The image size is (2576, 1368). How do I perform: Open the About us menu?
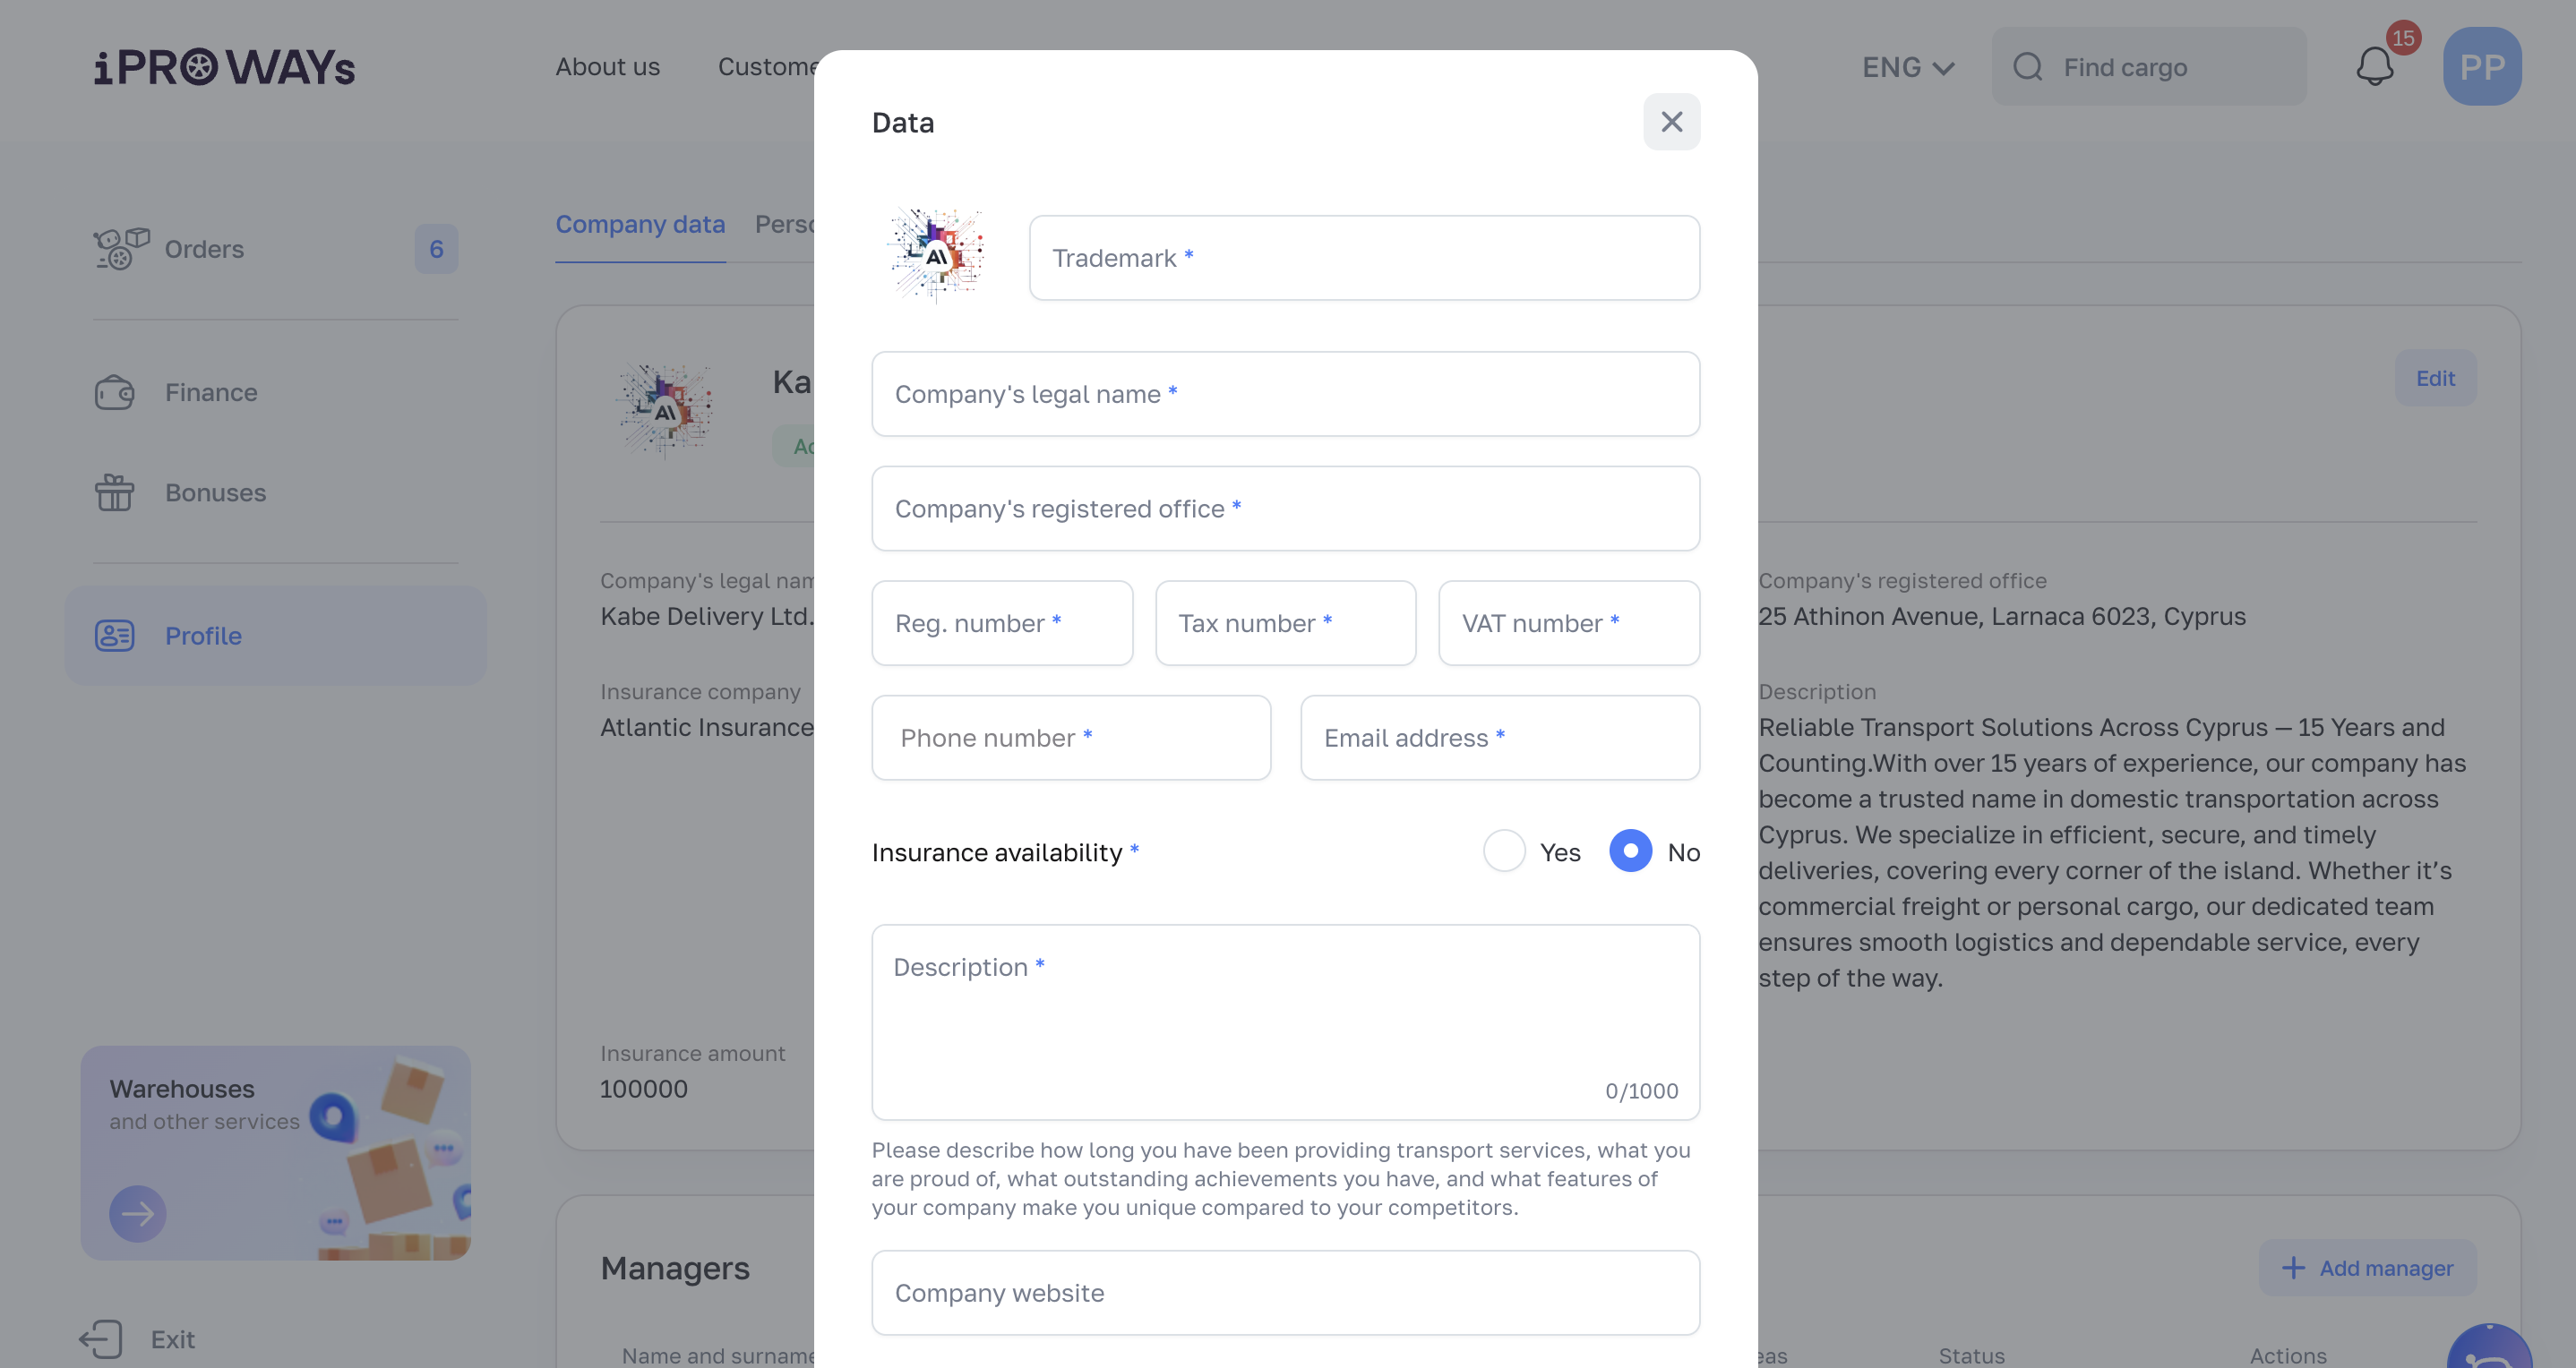(x=608, y=67)
